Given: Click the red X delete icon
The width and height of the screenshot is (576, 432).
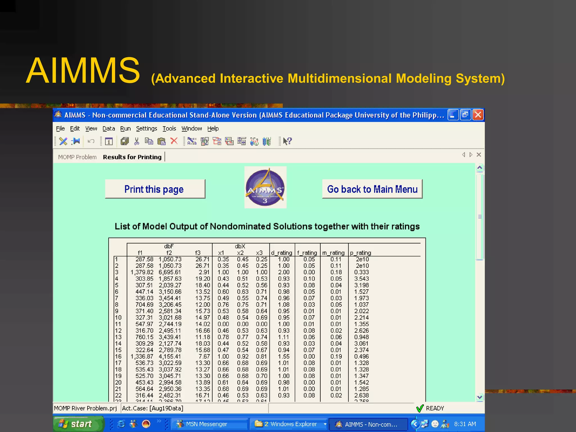Looking at the screenshot, I should click(174, 141).
